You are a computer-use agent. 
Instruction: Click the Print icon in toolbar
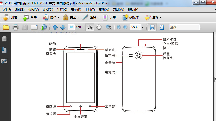[x=15, y=27]
